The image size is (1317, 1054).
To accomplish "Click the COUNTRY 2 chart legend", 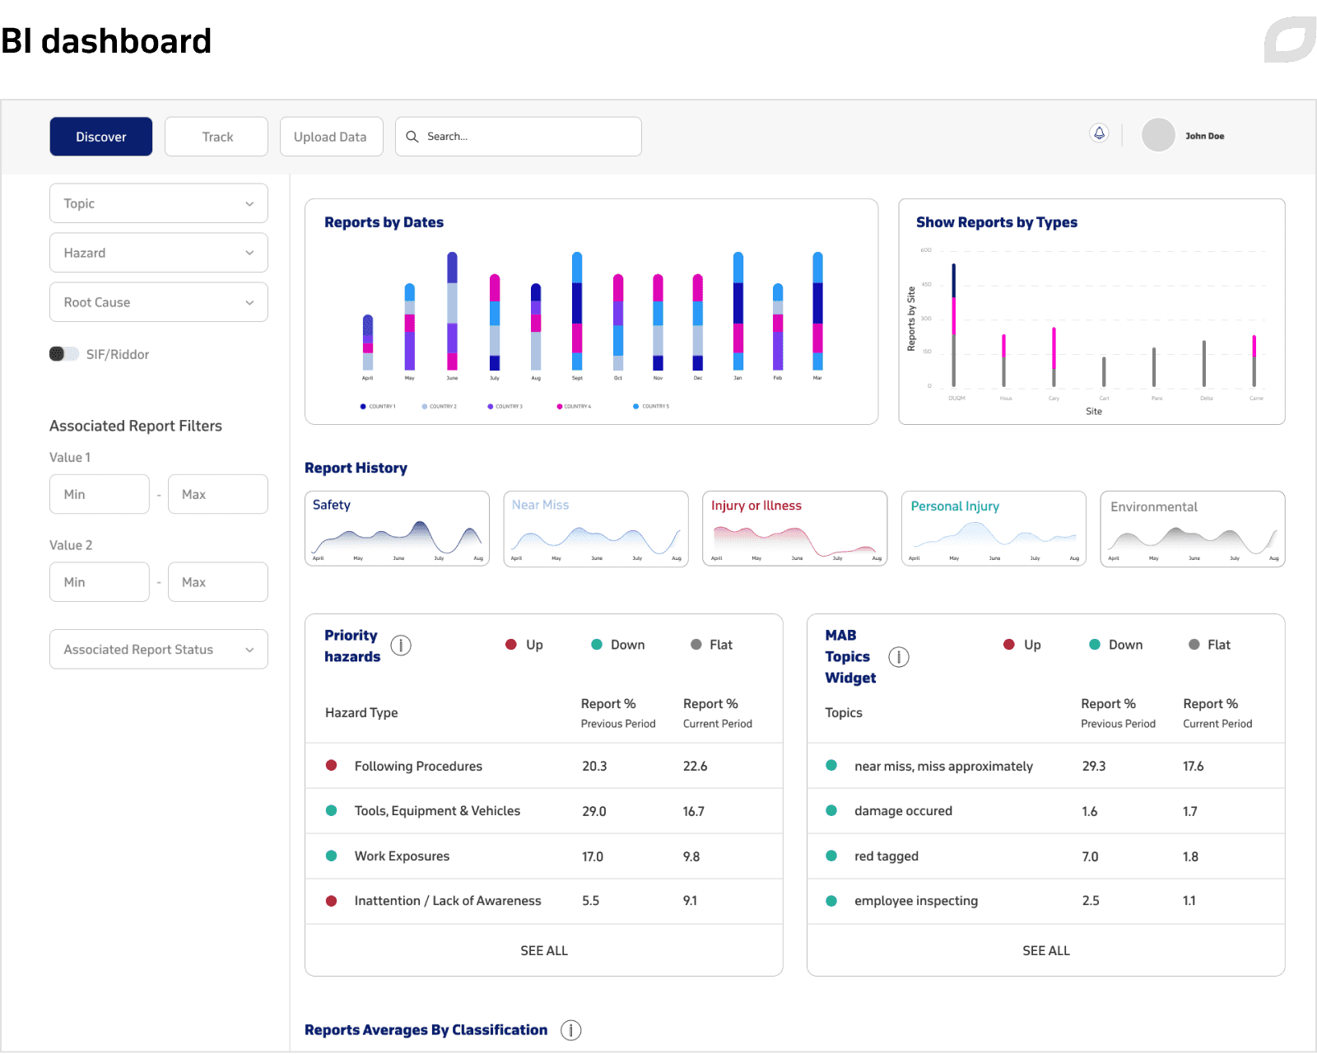I will click(440, 406).
